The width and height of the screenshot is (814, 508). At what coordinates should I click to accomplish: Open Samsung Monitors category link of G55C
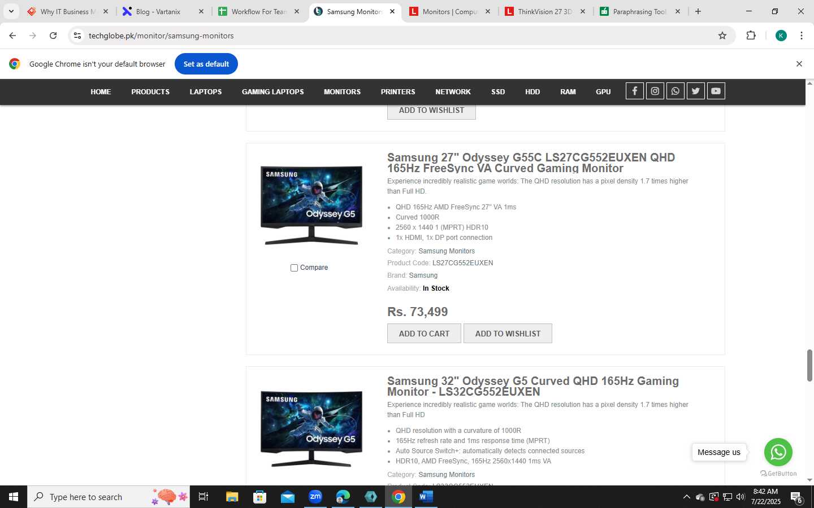coord(447,251)
